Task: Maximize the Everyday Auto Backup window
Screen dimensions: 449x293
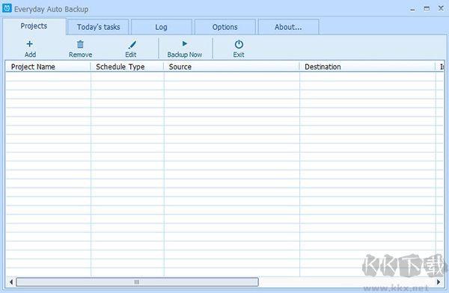Action: click(x=427, y=8)
